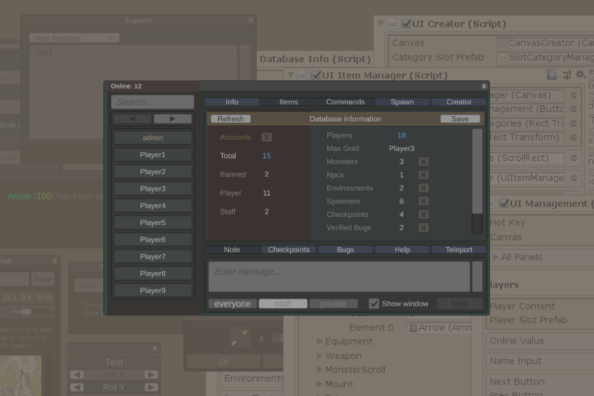Image resolution: width=594 pixels, height=396 pixels.
Task: Open the Creator tab
Action: [459, 102]
